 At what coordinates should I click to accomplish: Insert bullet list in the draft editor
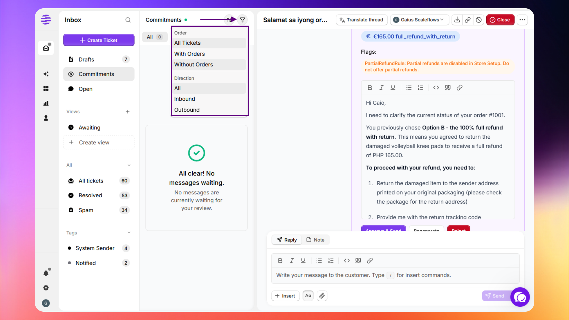(409, 88)
